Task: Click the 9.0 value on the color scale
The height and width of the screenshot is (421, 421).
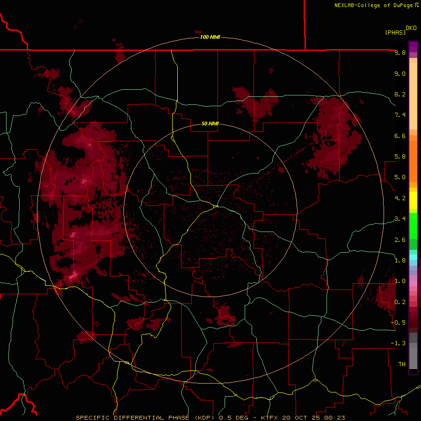Action: (x=400, y=73)
